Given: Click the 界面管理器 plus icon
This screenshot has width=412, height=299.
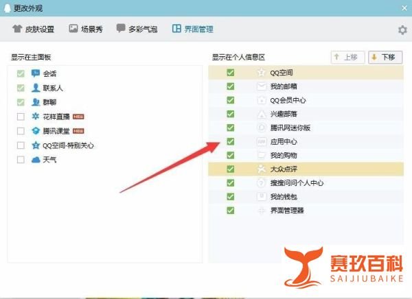Looking at the screenshot, I should (x=261, y=211).
